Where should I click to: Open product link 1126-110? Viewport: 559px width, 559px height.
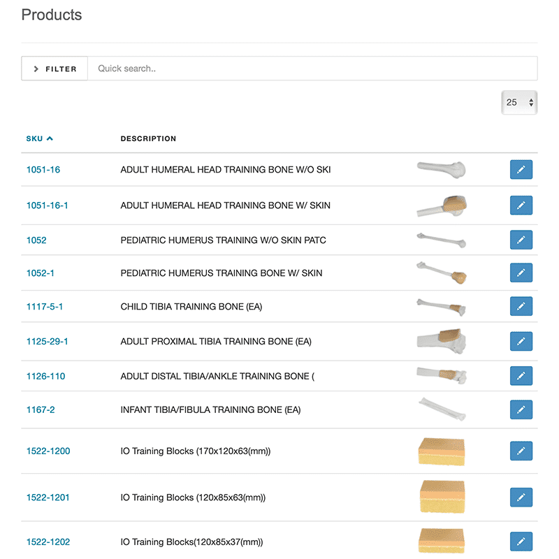(x=45, y=376)
